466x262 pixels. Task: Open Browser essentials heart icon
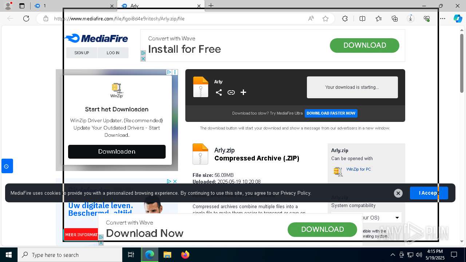click(427, 19)
